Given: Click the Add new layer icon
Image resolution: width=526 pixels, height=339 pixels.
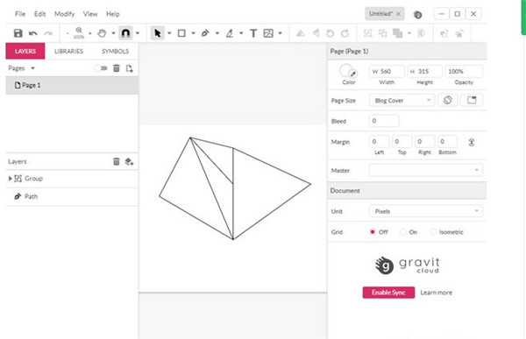Looking at the screenshot, I should [130, 162].
